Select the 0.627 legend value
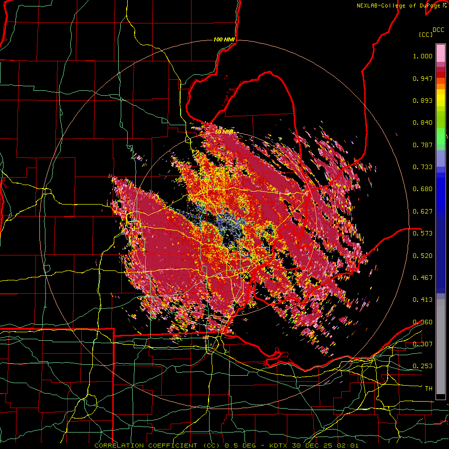Screen dimensions: 449x449 tap(423, 212)
